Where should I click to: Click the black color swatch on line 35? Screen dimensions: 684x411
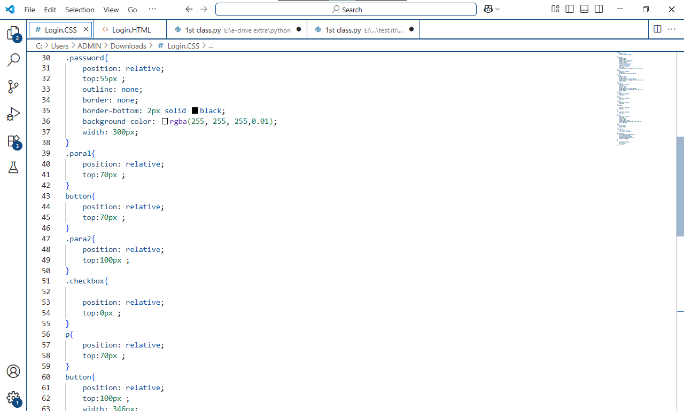point(195,110)
